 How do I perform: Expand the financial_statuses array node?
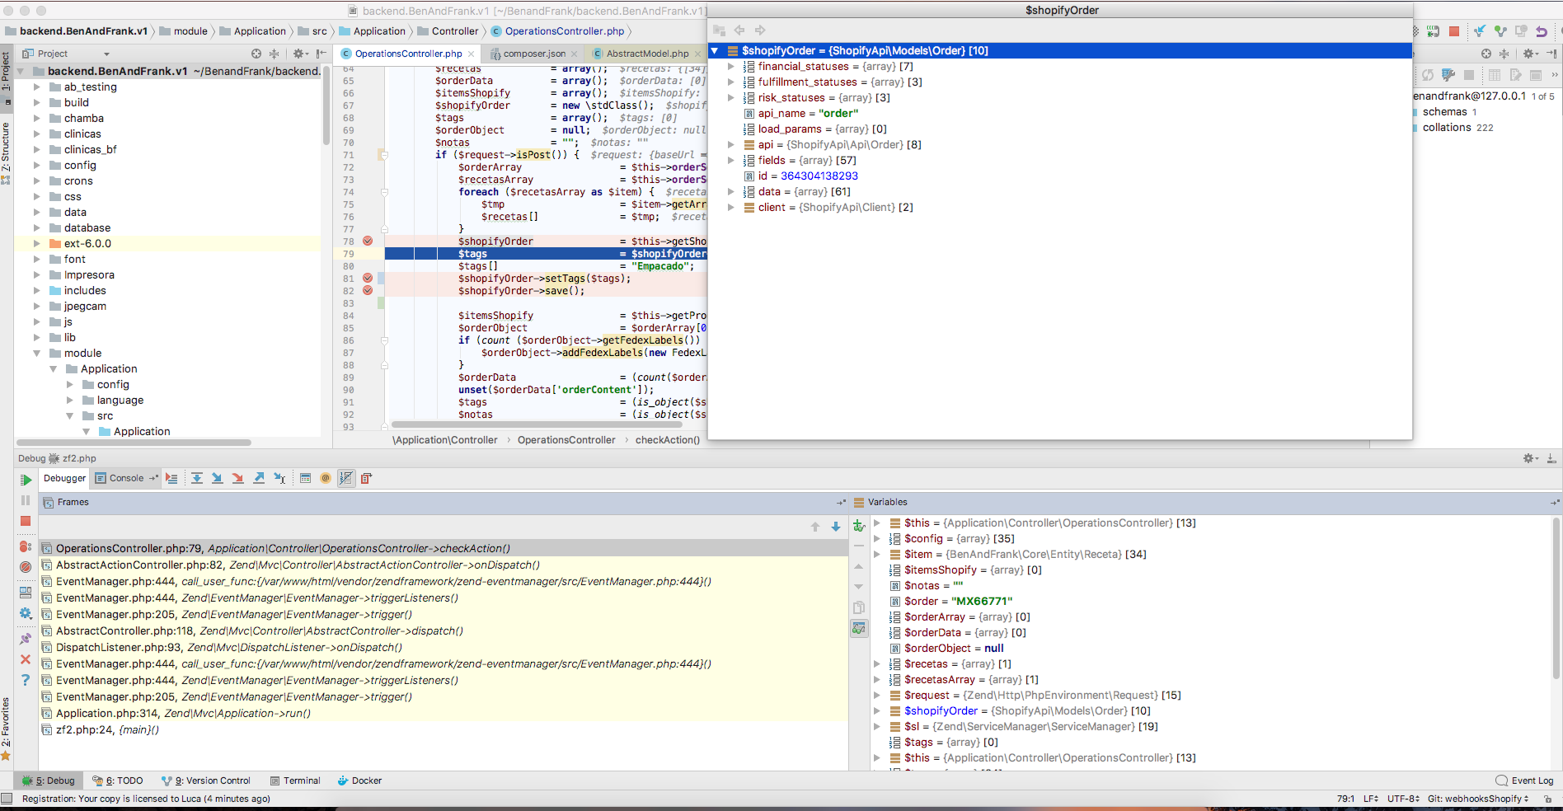click(x=730, y=67)
